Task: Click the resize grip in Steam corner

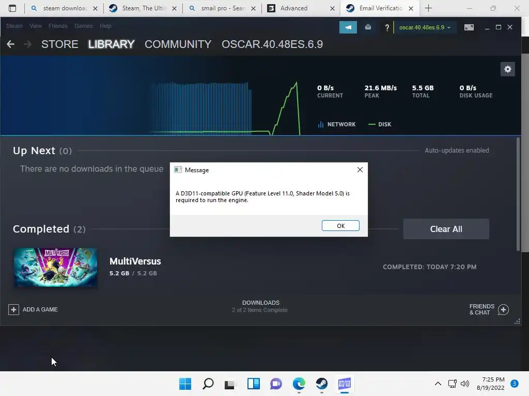Action: 517,322
